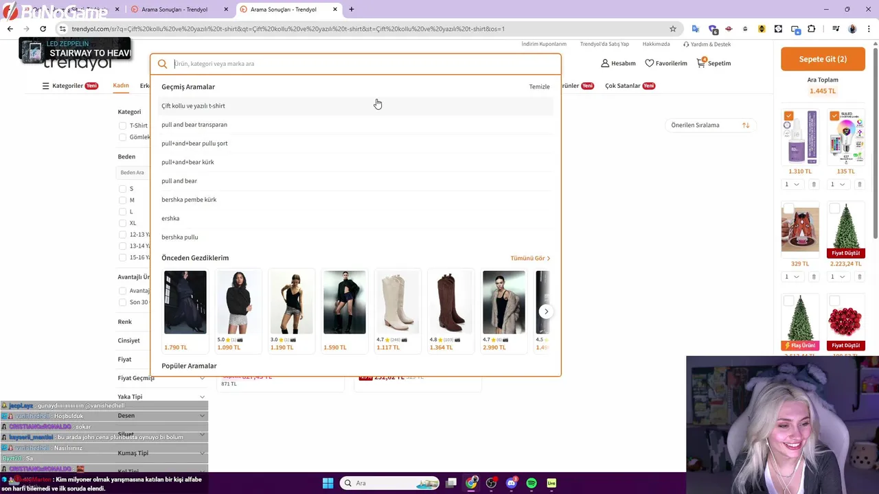Open the green Live app in taskbar
Screen dimensions: 879x494
(551, 483)
